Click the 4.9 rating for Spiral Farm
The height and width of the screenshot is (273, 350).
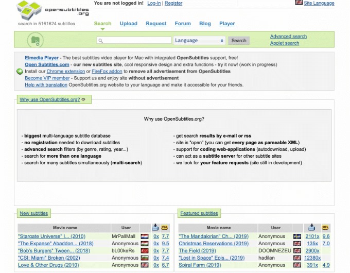[326, 265]
